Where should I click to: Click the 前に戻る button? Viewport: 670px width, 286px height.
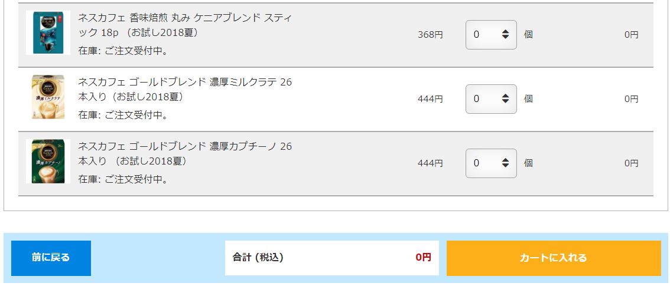pyautogui.click(x=51, y=258)
